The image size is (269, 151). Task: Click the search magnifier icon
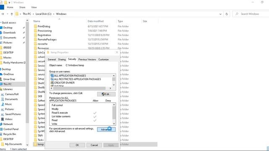237,14
